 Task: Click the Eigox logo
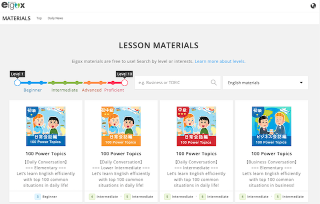(x=13, y=6)
